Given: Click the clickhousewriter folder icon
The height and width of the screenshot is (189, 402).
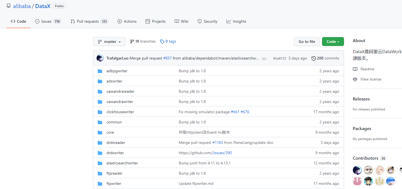Looking at the screenshot, I should (x=100, y=112).
